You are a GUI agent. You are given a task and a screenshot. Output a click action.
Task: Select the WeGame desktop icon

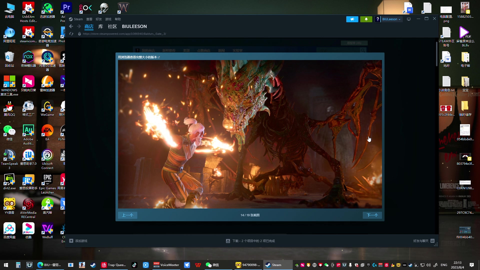point(47,108)
